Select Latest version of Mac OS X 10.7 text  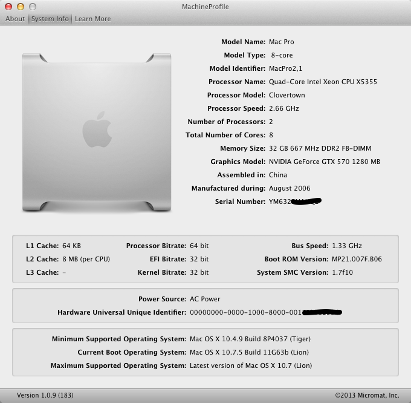[x=251, y=365]
